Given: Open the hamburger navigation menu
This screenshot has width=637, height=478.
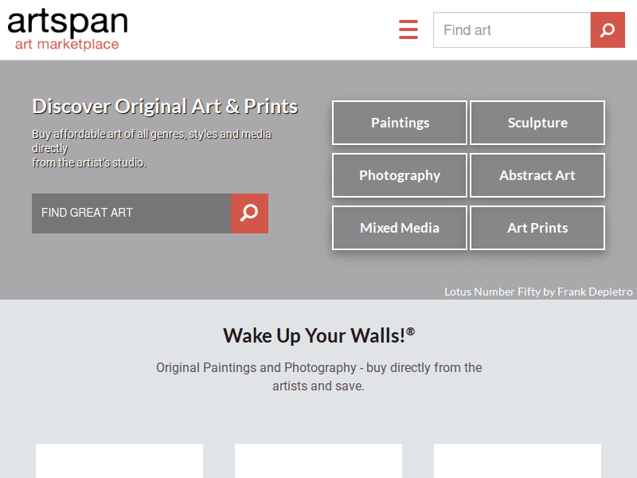Looking at the screenshot, I should tap(408, 29).
